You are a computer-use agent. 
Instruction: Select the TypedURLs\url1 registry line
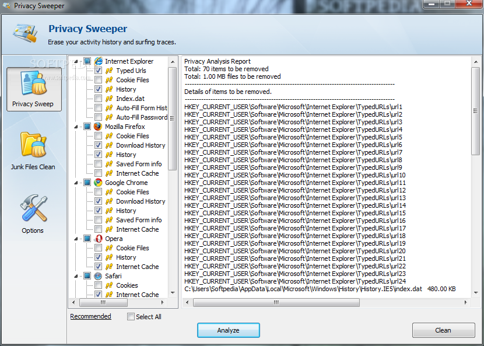tap(293, 107)
